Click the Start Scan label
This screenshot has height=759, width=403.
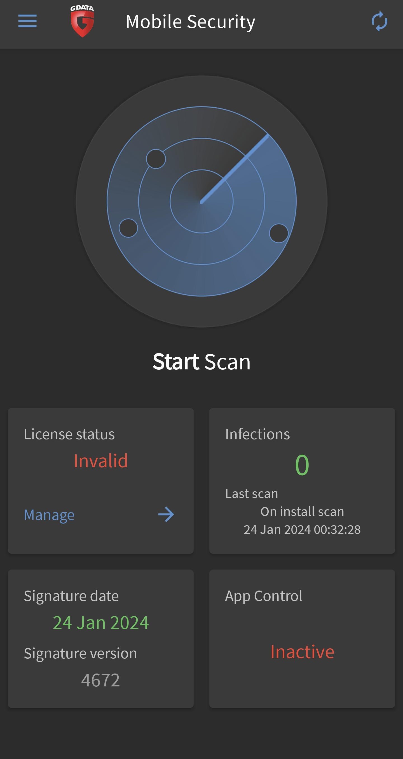pyautogui.click(x=201, y=362)
